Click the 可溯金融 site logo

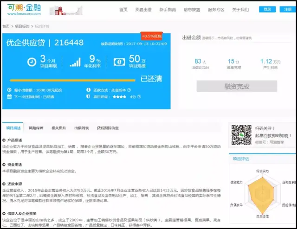tap(24, 9)
